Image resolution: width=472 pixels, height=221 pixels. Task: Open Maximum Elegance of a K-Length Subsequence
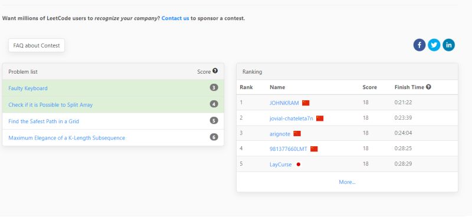click(67, 138)
